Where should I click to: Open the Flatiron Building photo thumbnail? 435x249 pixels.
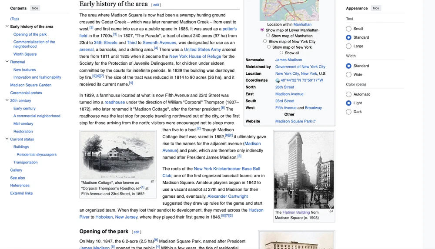(x=304, y=170)
